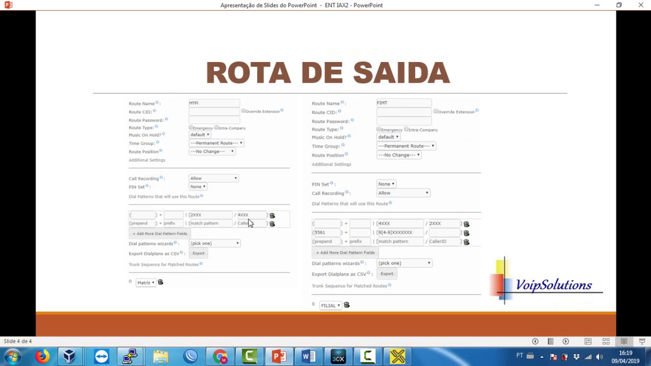Tick Emergency route type for FIMT route

tap(379, 129)
